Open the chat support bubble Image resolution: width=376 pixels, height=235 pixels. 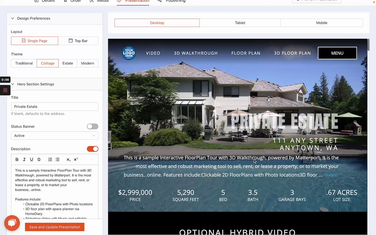[12, 223]
